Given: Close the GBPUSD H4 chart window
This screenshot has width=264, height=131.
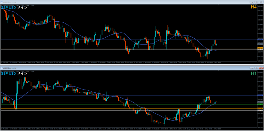Looking at the screenshot, I should [261, 2].
